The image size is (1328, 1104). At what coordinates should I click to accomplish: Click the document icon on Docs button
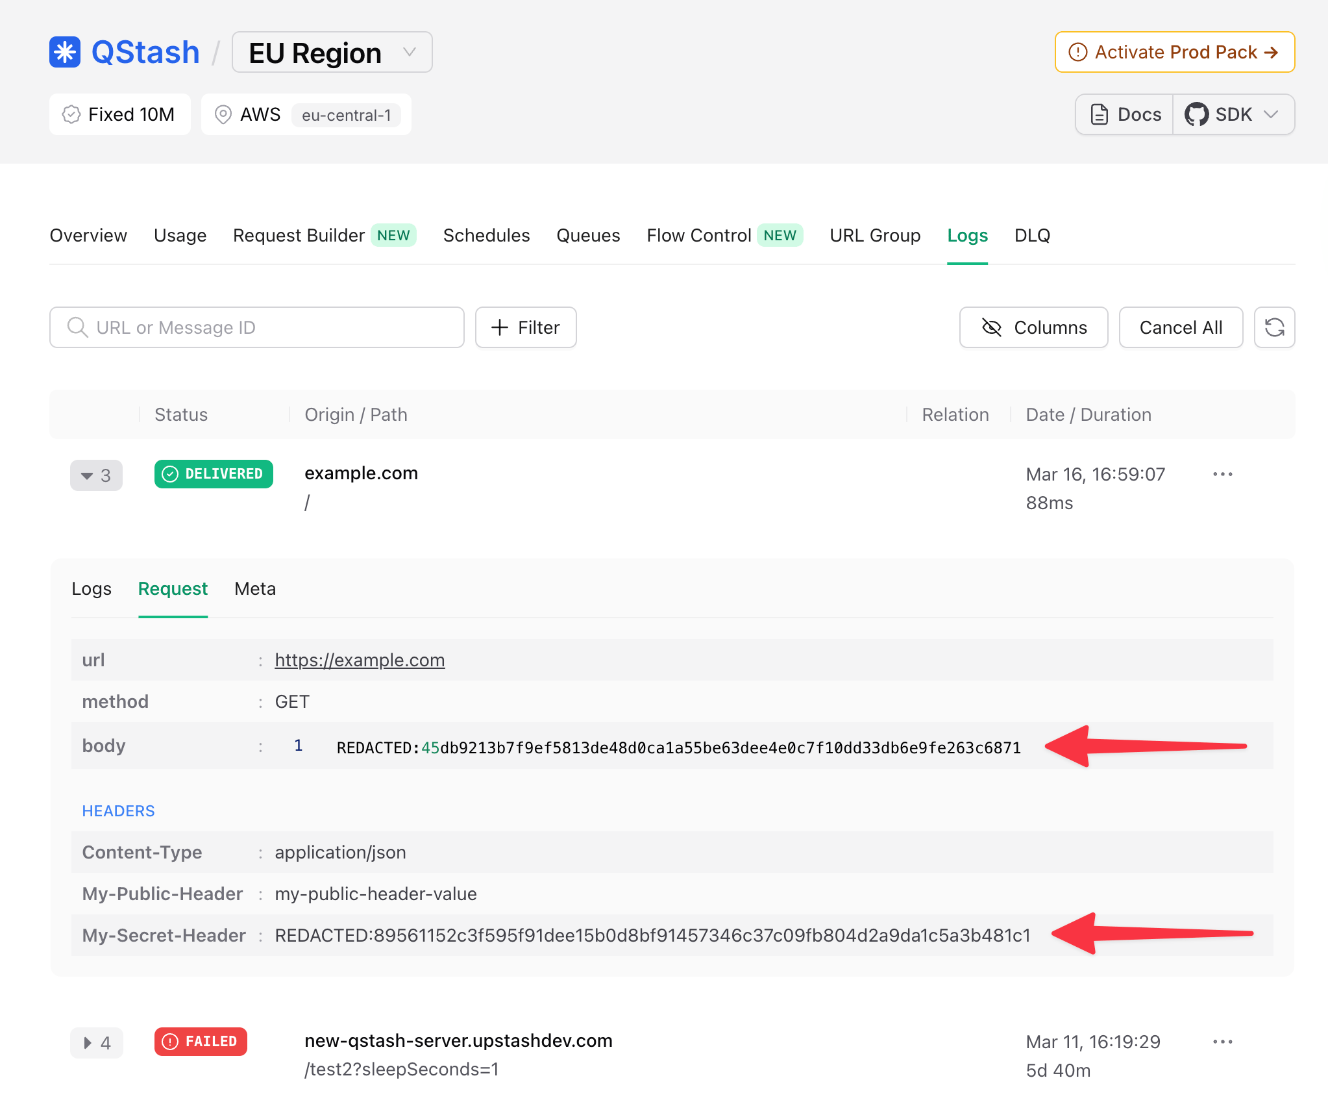click(1099, 114)
